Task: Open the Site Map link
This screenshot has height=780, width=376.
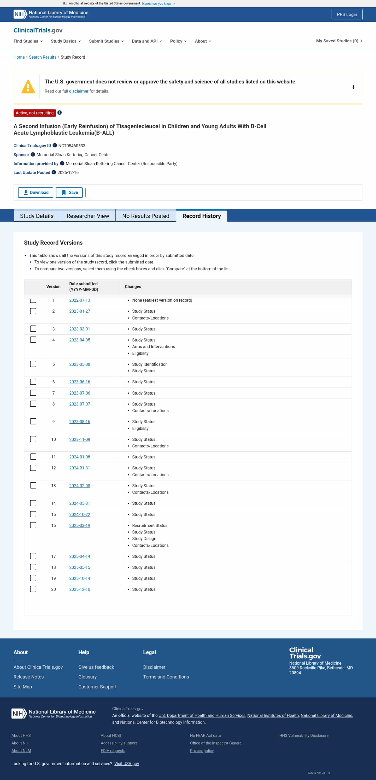Action: coord(23,687)
